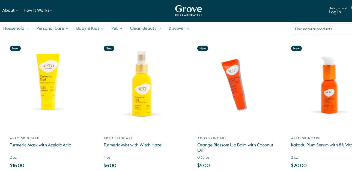
Task: Focus the Find natural products search field
Action: coord(322,29)
